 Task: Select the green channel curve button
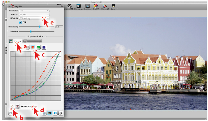point(38,47)
